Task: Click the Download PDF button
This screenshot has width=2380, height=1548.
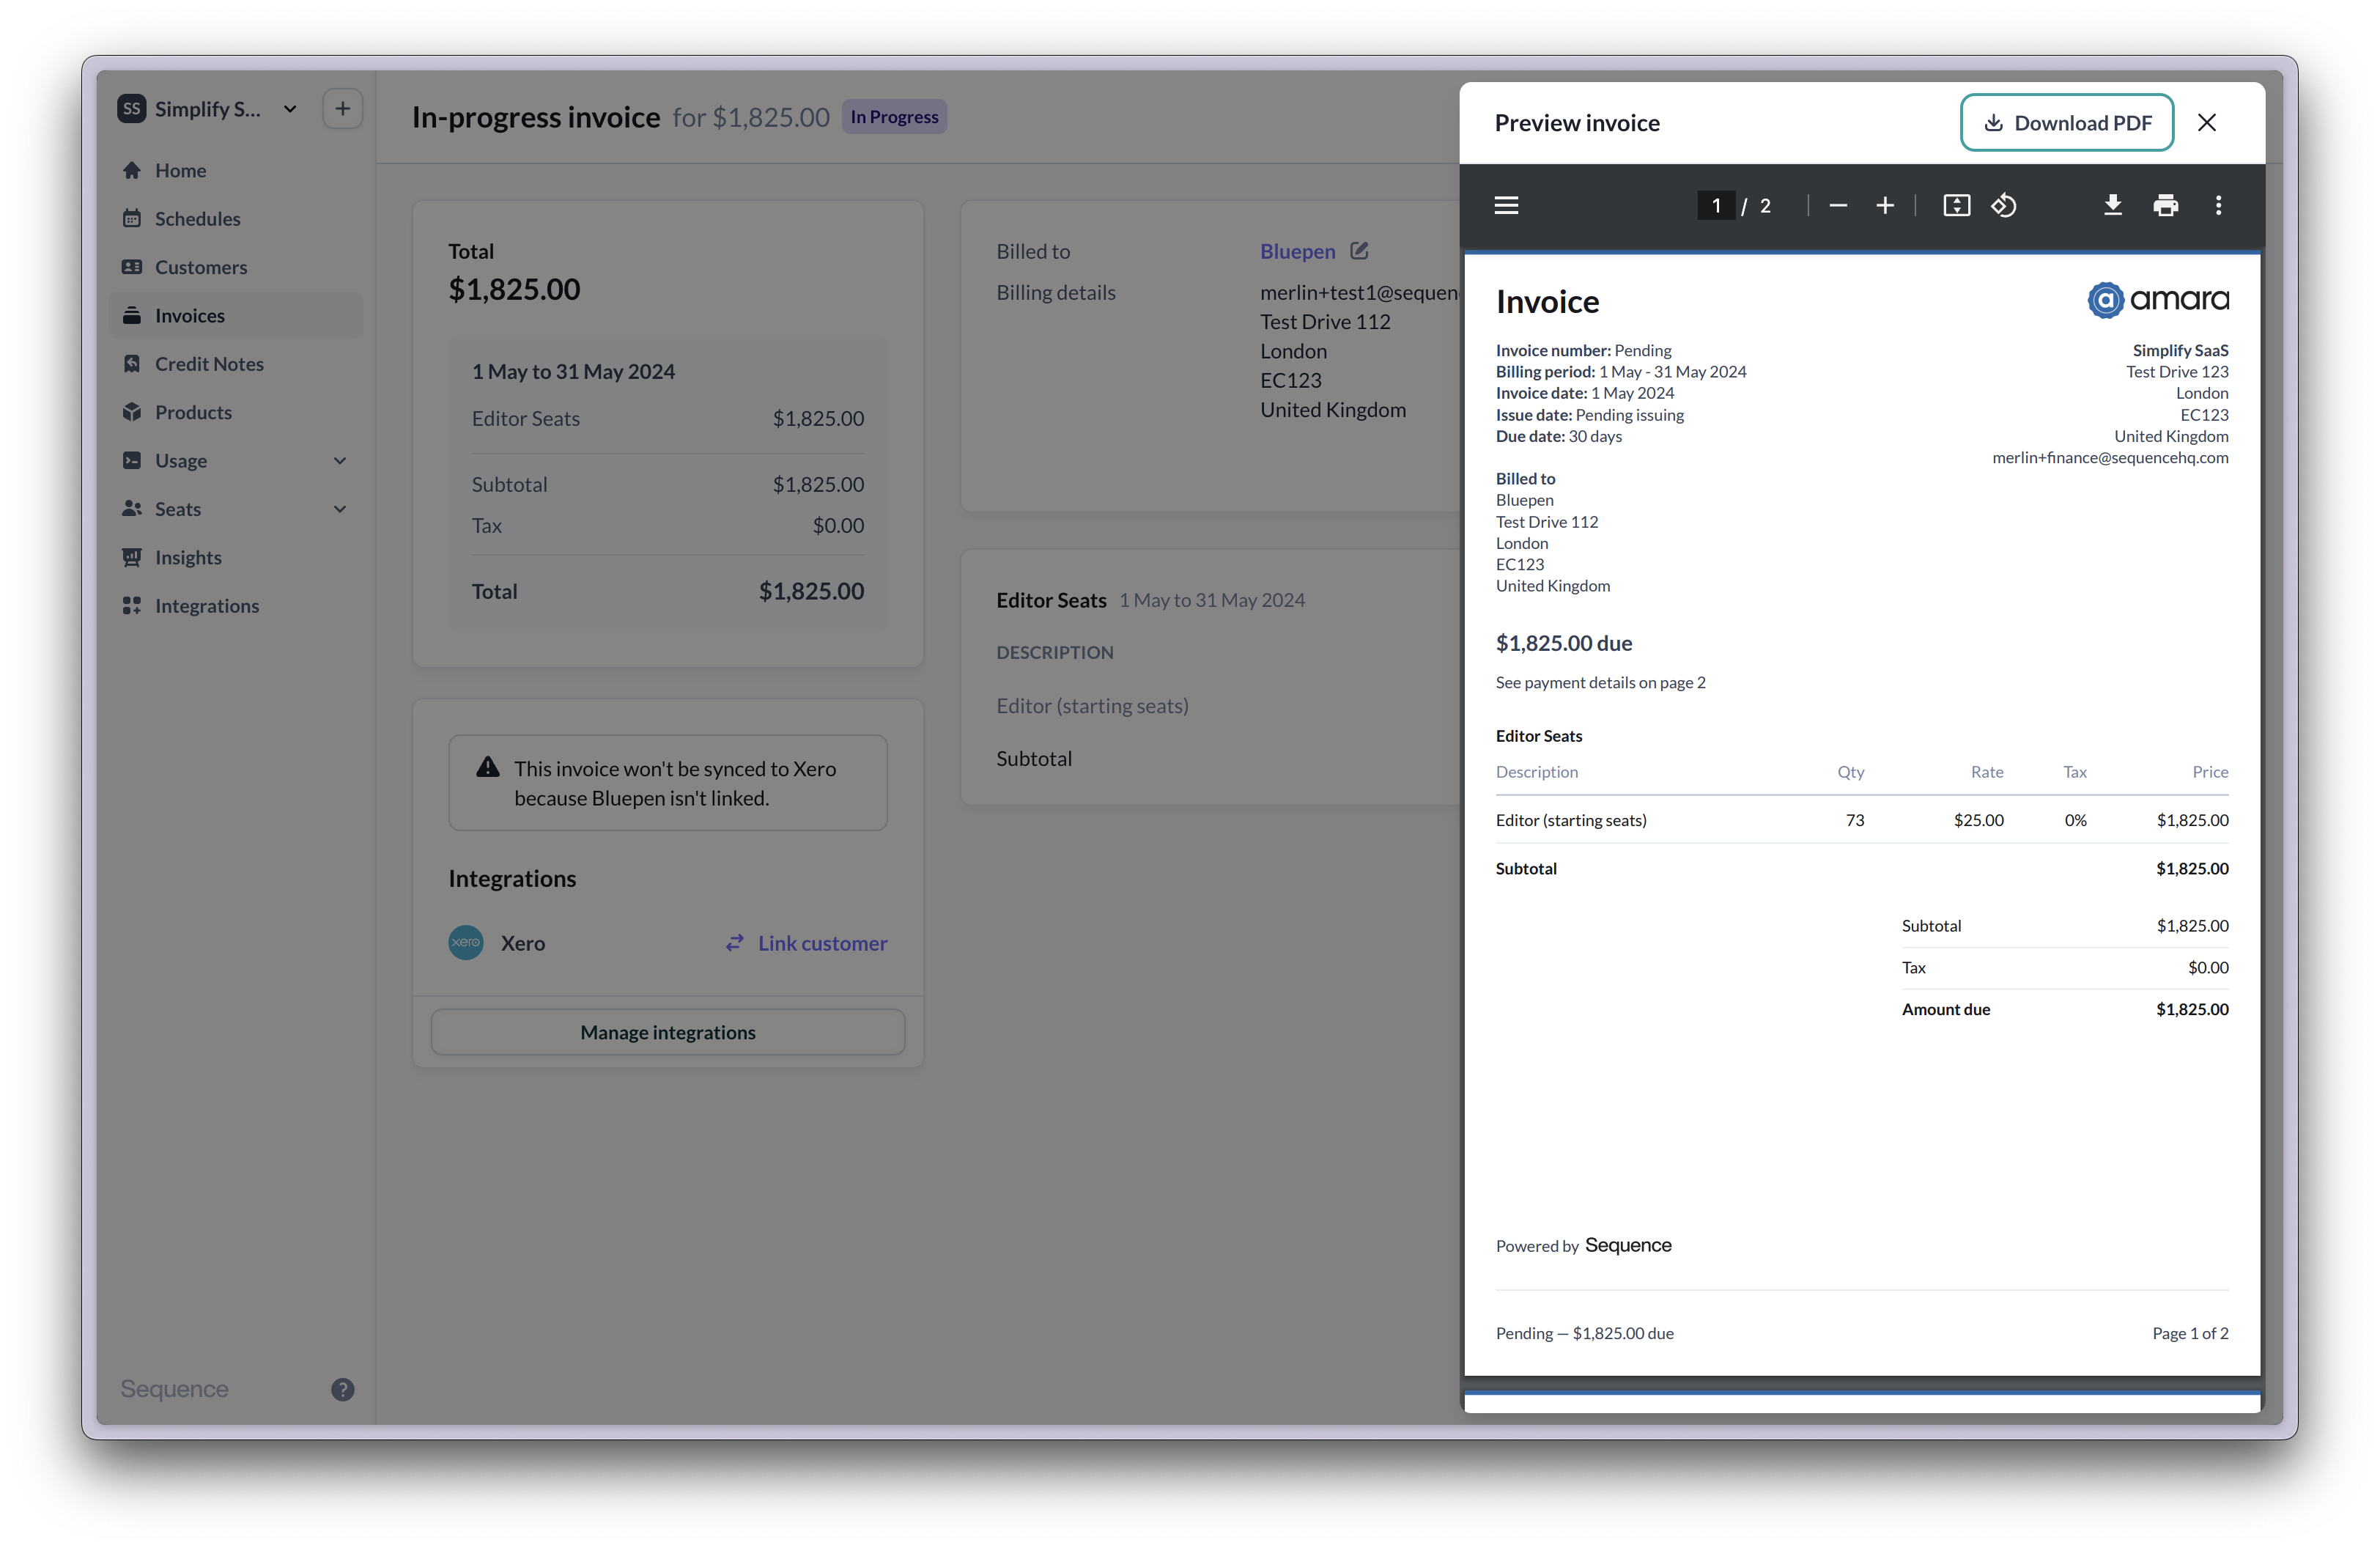Action: coord(2066,122)
